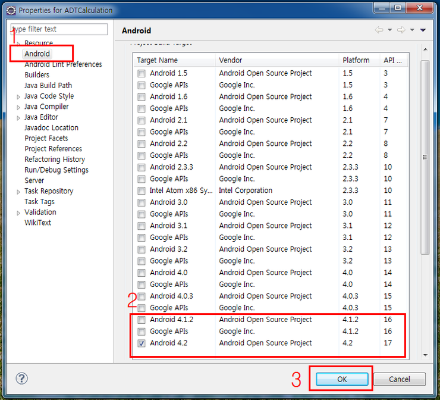Open the Server properties page
The height and width of the screenshot is (400, 440).
[34, 180]
